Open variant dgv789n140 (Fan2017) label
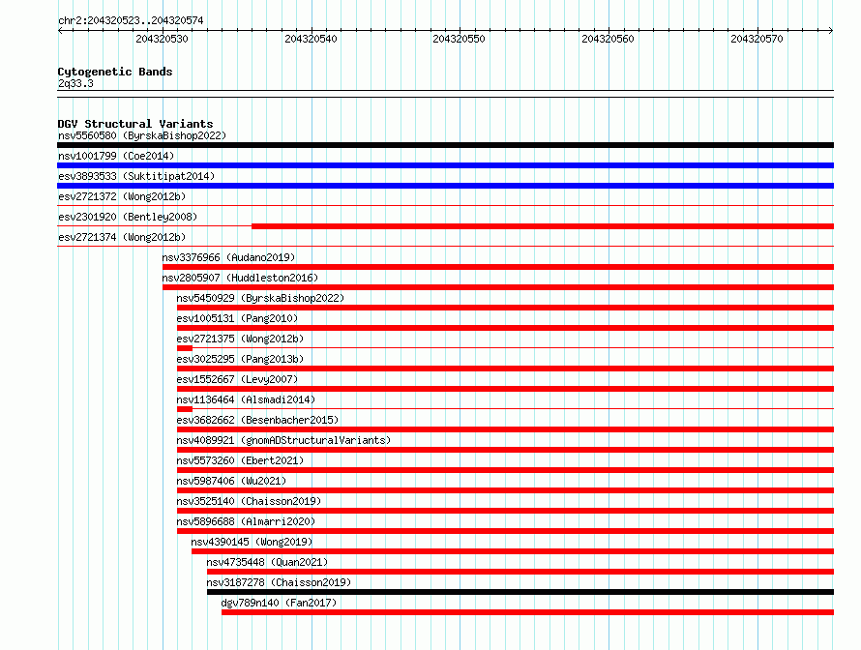861x650 pixels. coord(279,603)
